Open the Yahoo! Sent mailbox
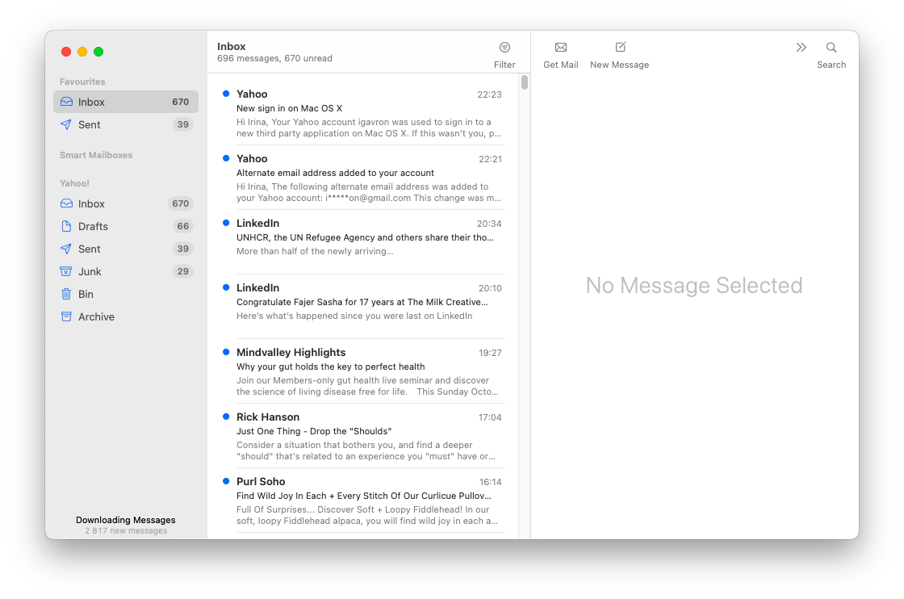 click(126, 249)
